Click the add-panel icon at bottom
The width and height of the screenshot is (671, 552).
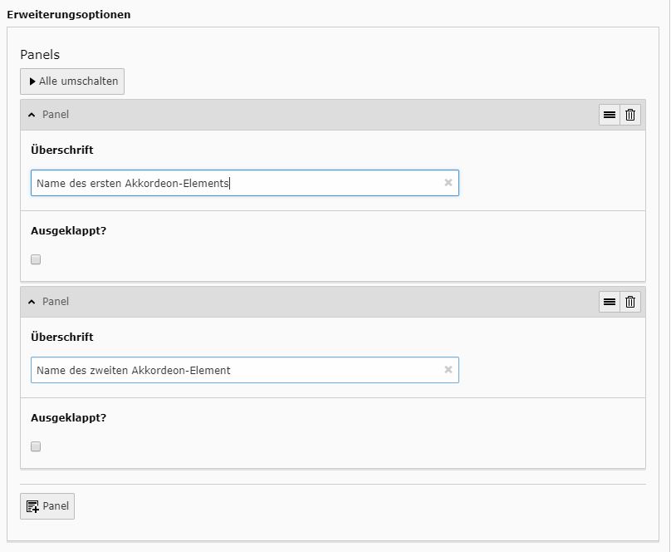(32, 506)
